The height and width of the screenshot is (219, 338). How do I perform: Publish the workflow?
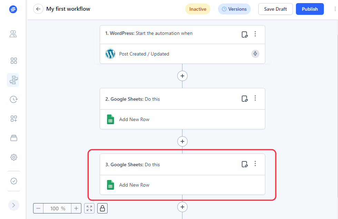310,9
